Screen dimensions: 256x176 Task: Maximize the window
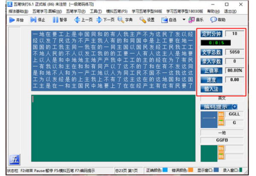click(x=227, y=4)
